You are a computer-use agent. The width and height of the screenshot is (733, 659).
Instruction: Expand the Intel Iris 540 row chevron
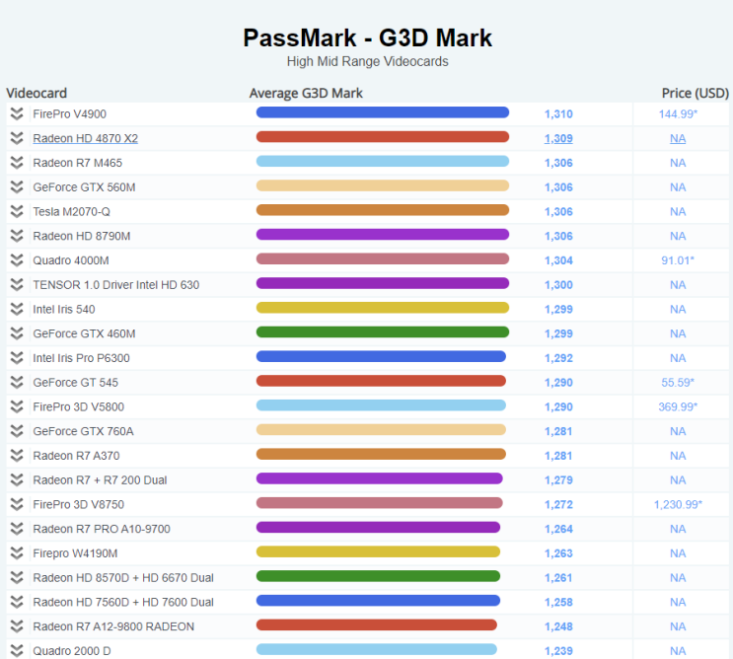click(x=17, y=309)
